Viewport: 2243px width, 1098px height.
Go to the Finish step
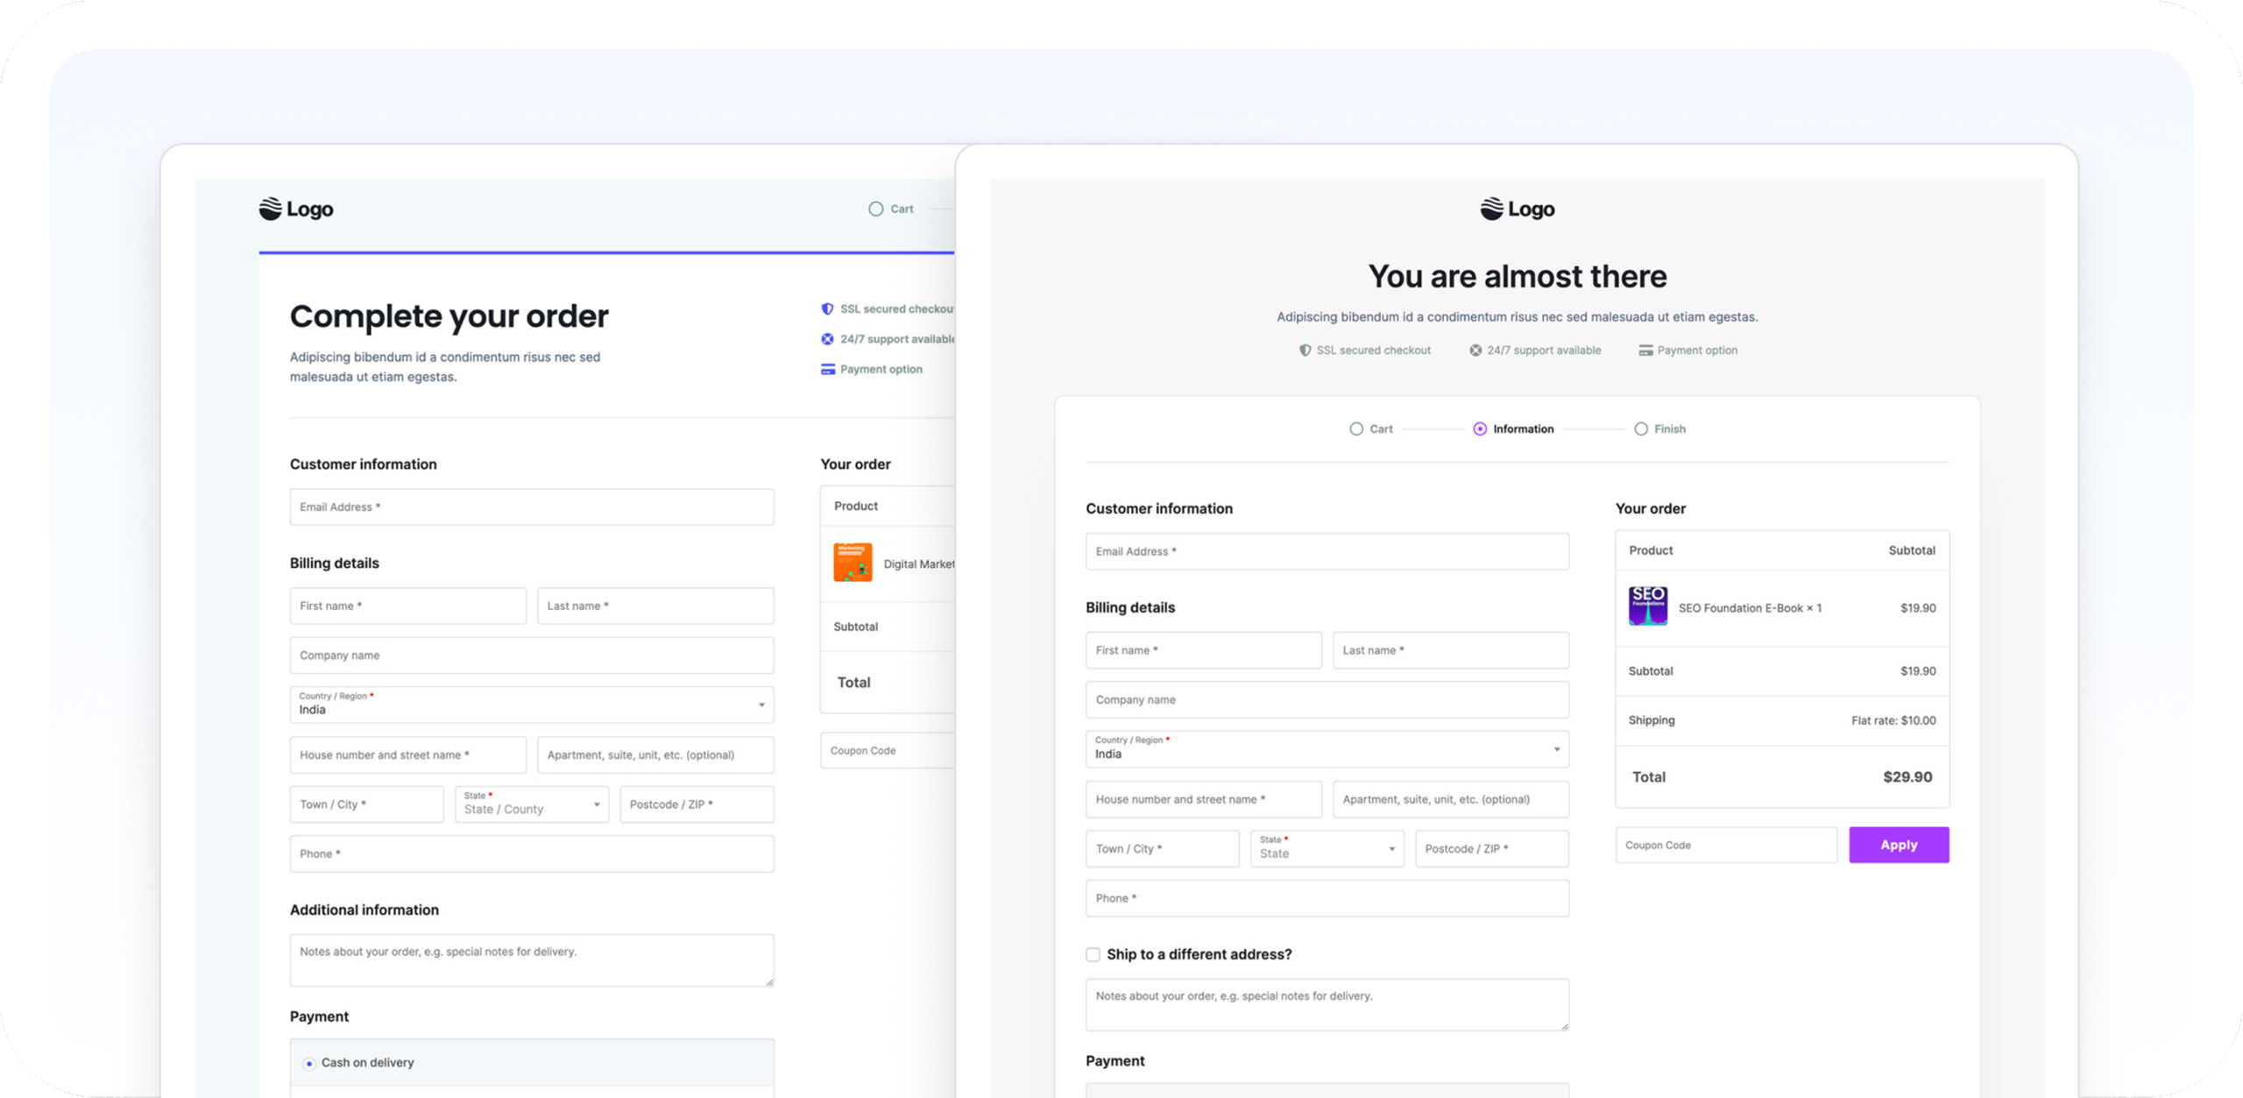click(x=1641, y=429)
